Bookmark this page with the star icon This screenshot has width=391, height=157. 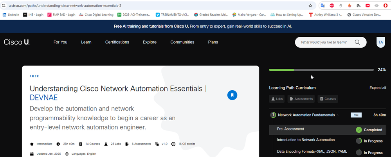tap(310, 5)
